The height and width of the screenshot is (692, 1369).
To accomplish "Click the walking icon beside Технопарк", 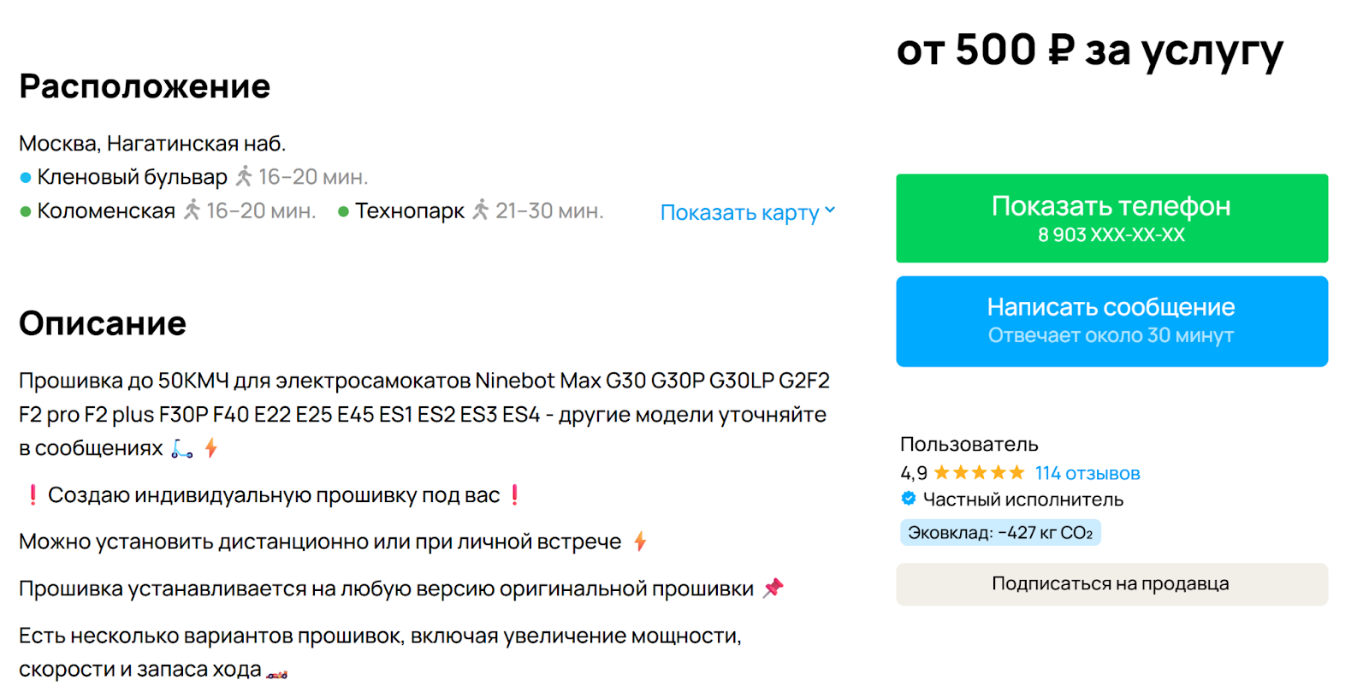I will coord(481,210).
